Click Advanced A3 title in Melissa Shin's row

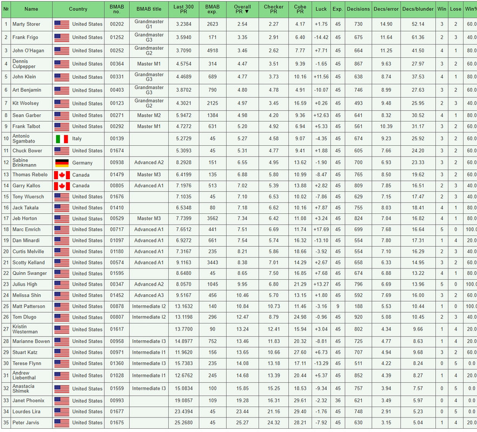[x=149, y=295]
